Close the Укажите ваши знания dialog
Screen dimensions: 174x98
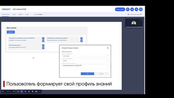[x=108, y=48]
